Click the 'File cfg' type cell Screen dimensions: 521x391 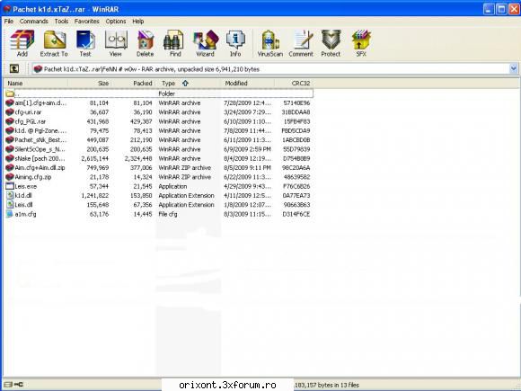(x=168, y=214)
